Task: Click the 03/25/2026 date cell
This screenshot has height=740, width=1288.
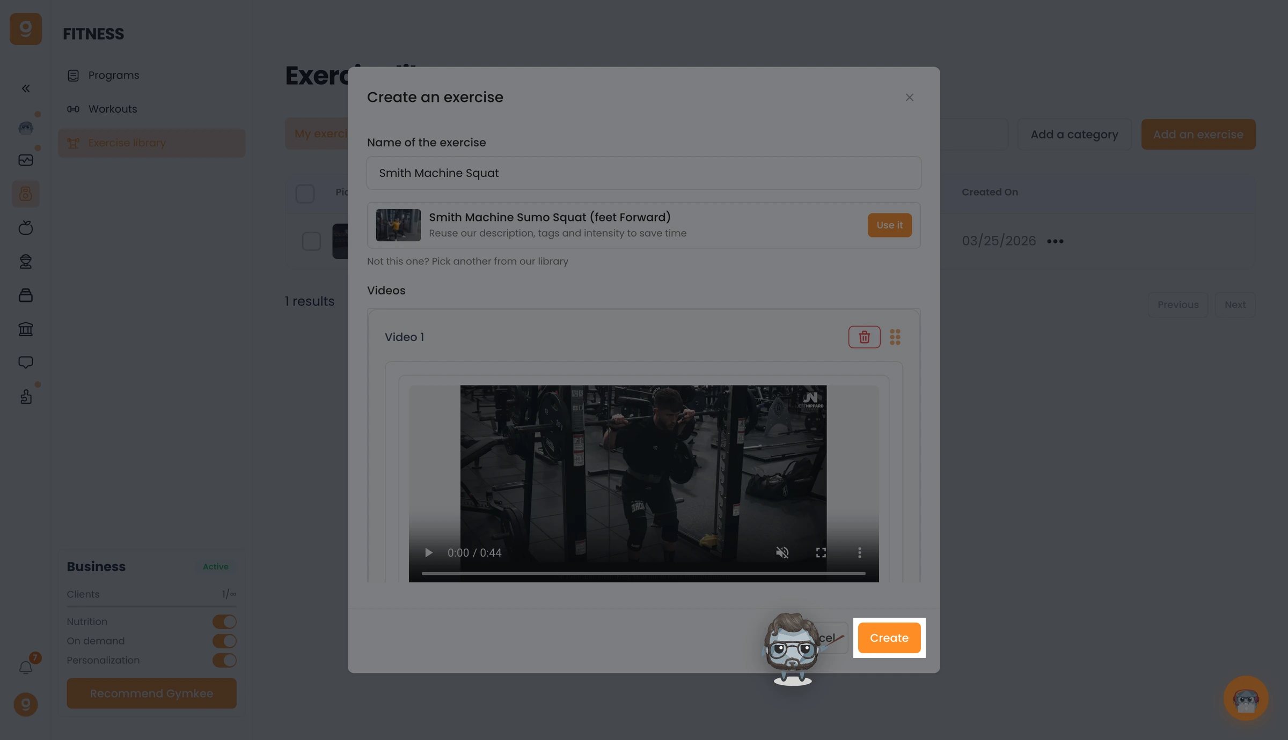Action: [999, 241]
